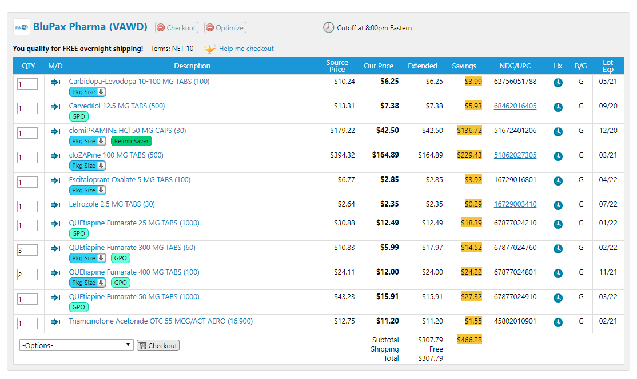Image resolution: width=637 pixels, height=379 pixels.
Task: Click the Terms: NET 10 text
Action: pos(172,49)
